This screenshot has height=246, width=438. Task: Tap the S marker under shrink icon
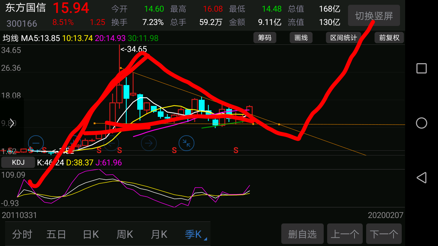(x=174, y=150)
